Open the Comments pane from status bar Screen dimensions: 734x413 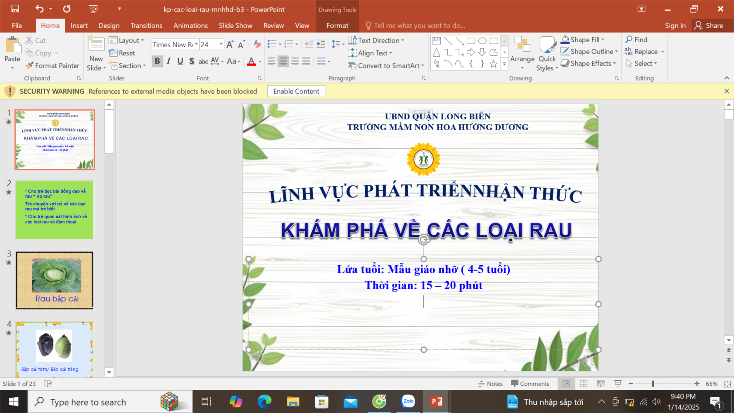[x=530, y=384]
